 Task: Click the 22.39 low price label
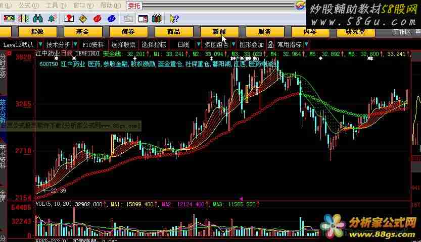58,191
